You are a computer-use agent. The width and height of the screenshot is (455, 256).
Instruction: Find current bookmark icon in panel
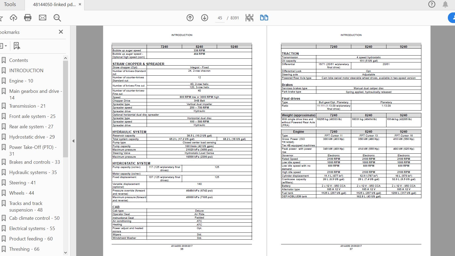[x=17, y=46]
